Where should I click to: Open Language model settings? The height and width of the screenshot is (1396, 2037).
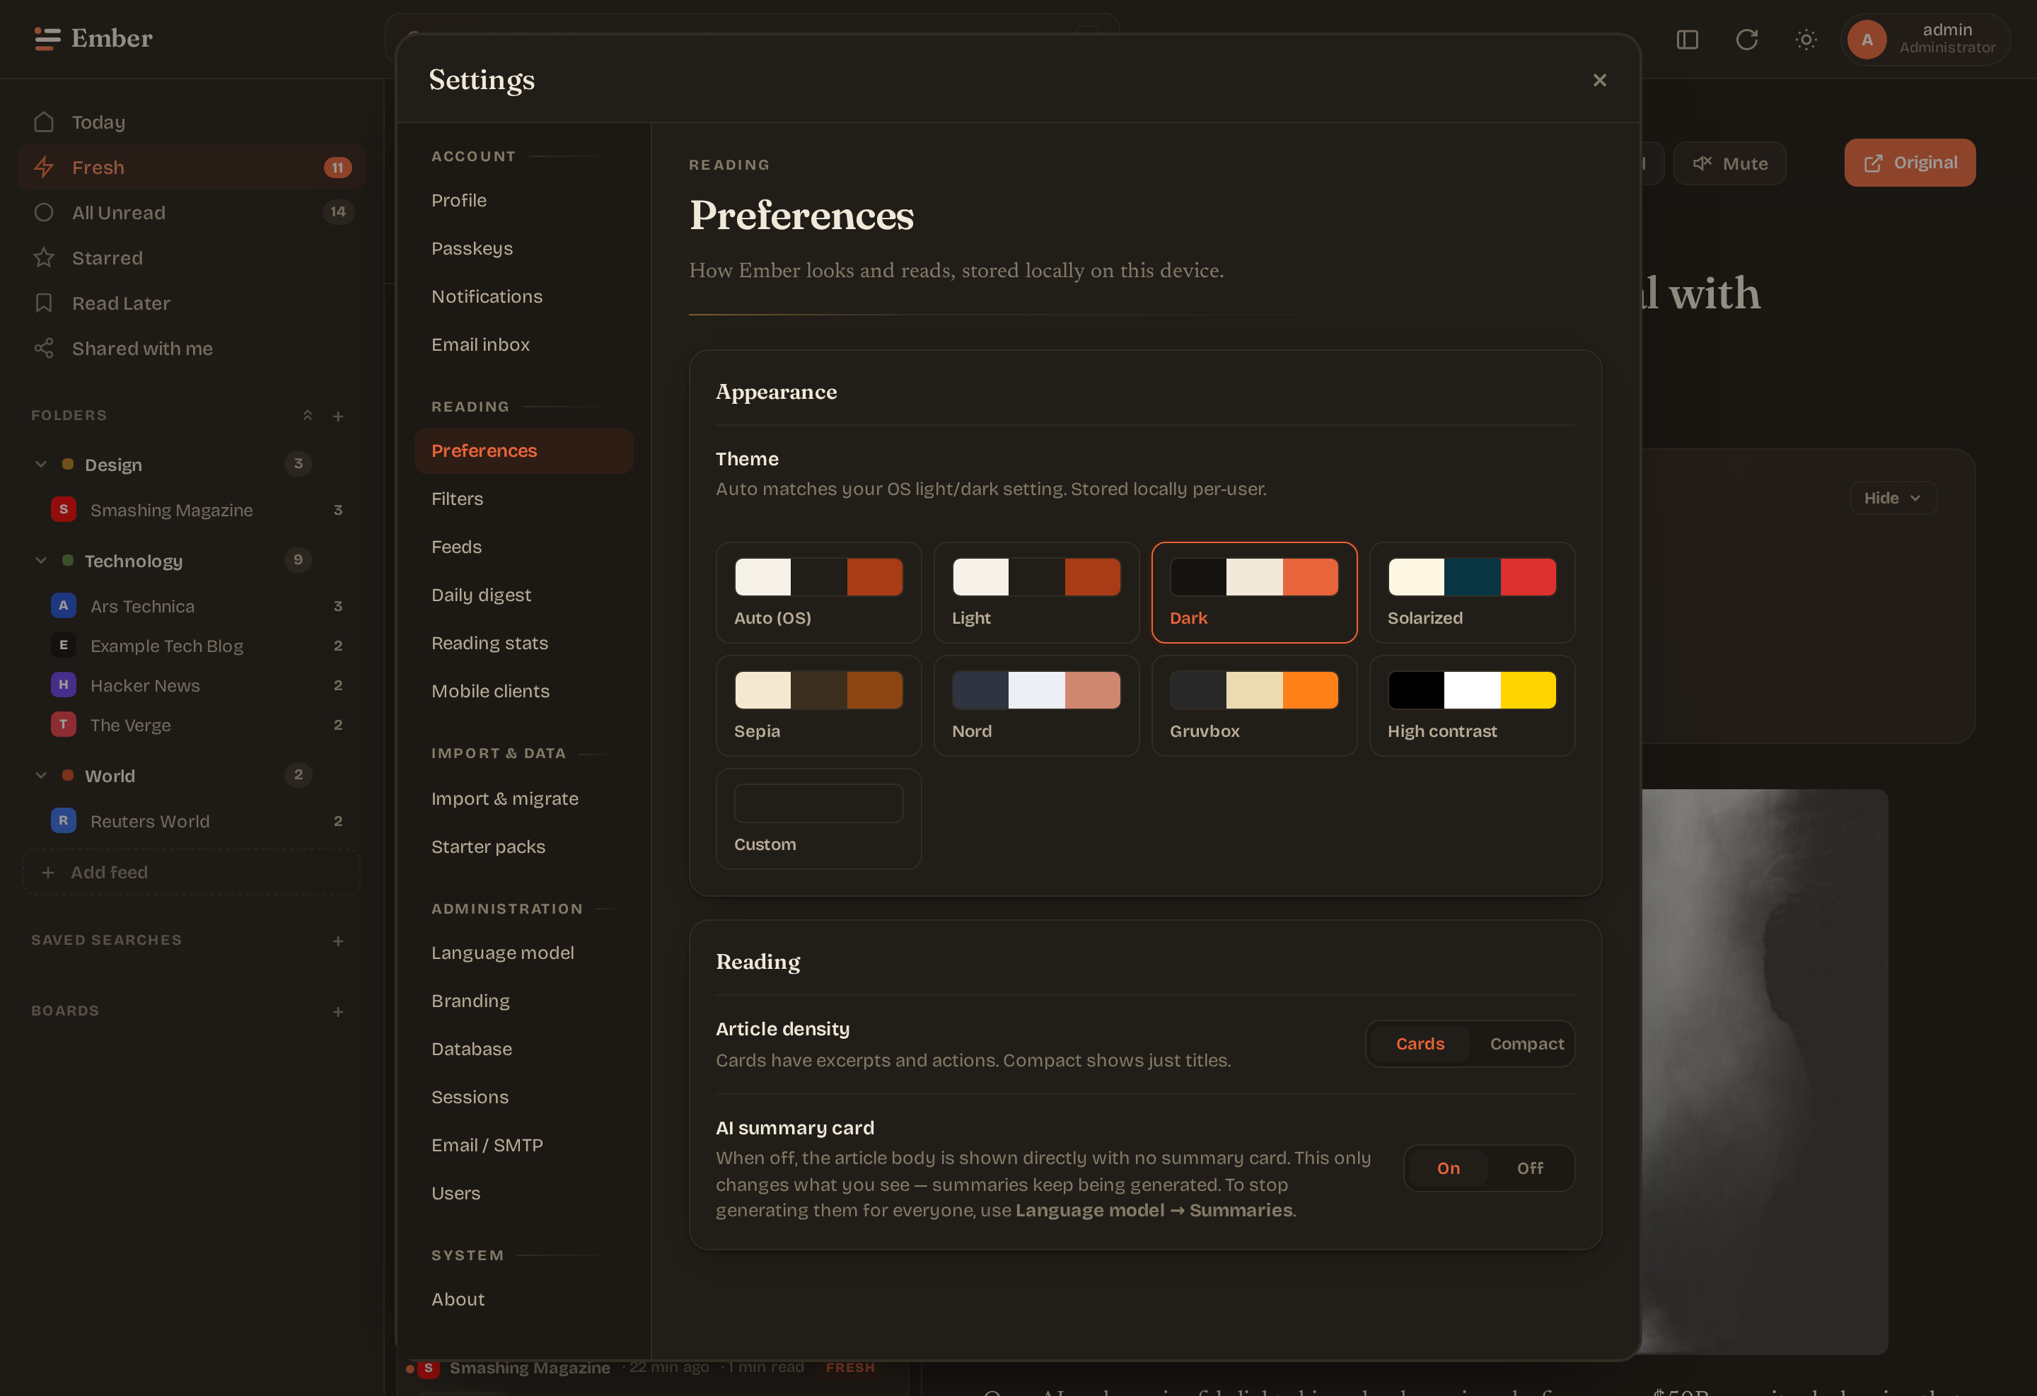[523, 953]
